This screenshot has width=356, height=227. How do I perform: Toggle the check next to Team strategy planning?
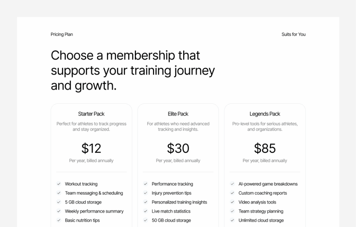[x=232, y=211]
